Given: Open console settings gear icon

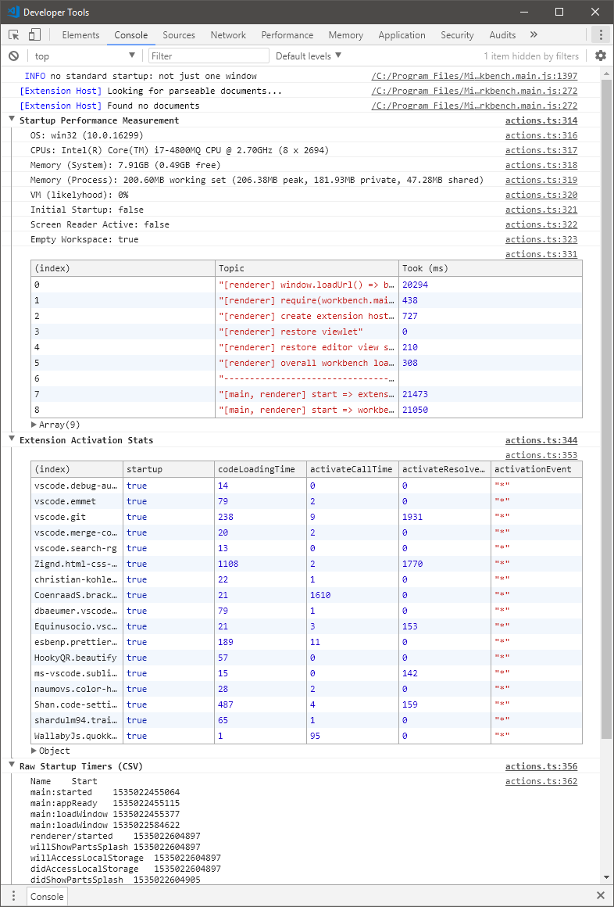Looking at the screenshot, I should click(x=601, y=56).
